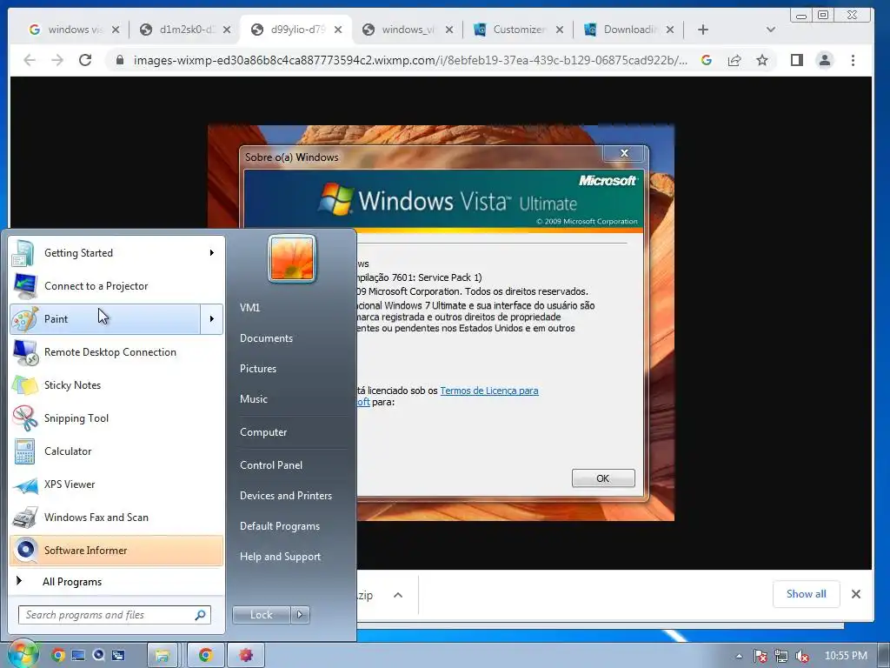Click the Google icon in the address bar
This screenshot has height=668, width=890.
pyautogui.click(x=706, y=60)
